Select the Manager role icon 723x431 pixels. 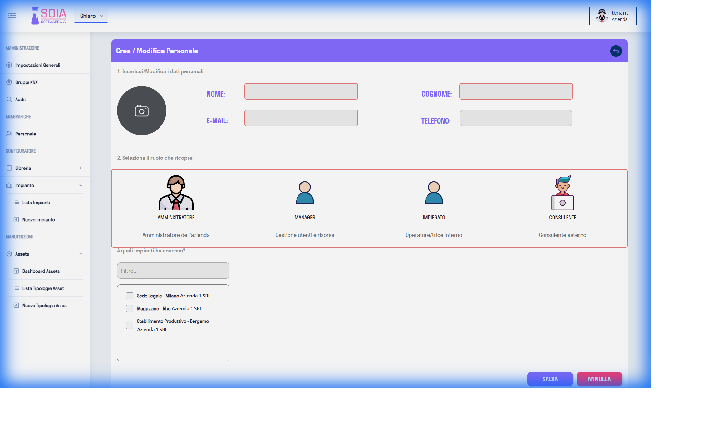coord(305,193)
